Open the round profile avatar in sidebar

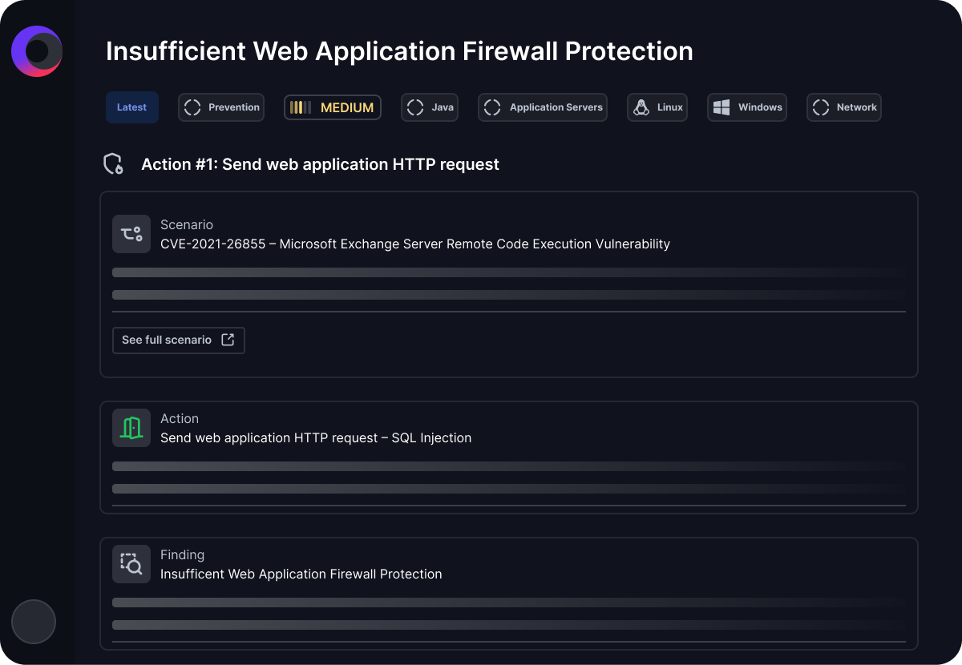[x=34, y=622]
